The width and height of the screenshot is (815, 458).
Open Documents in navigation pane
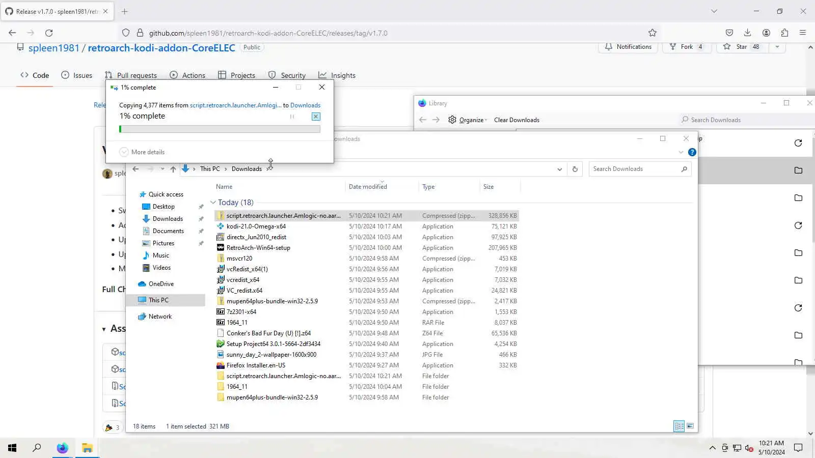tap(168, 231)
